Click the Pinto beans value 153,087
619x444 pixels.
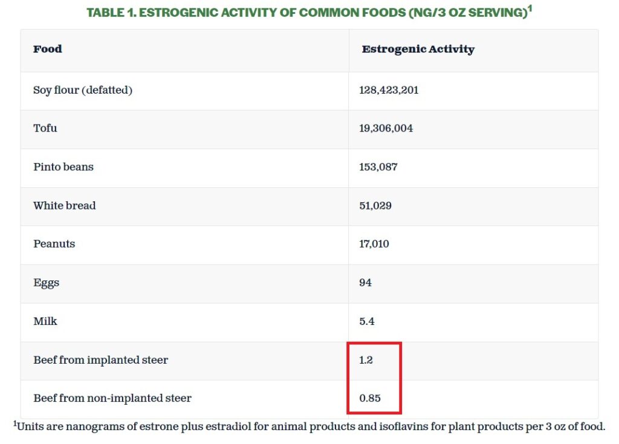(x=378, y=167)
